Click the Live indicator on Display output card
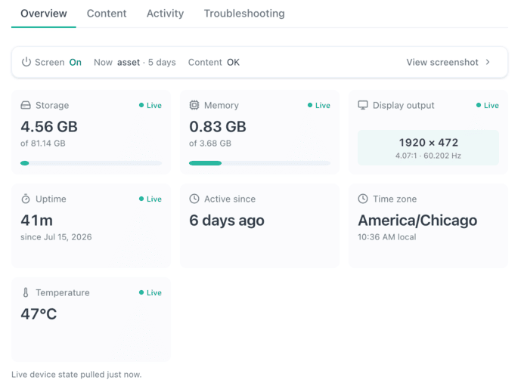This screenshot has width=521, height=386. point(487,105)
